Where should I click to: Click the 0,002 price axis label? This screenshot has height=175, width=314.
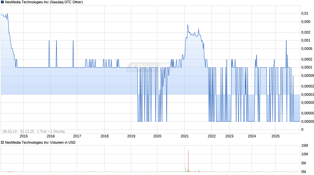(306, 32)
